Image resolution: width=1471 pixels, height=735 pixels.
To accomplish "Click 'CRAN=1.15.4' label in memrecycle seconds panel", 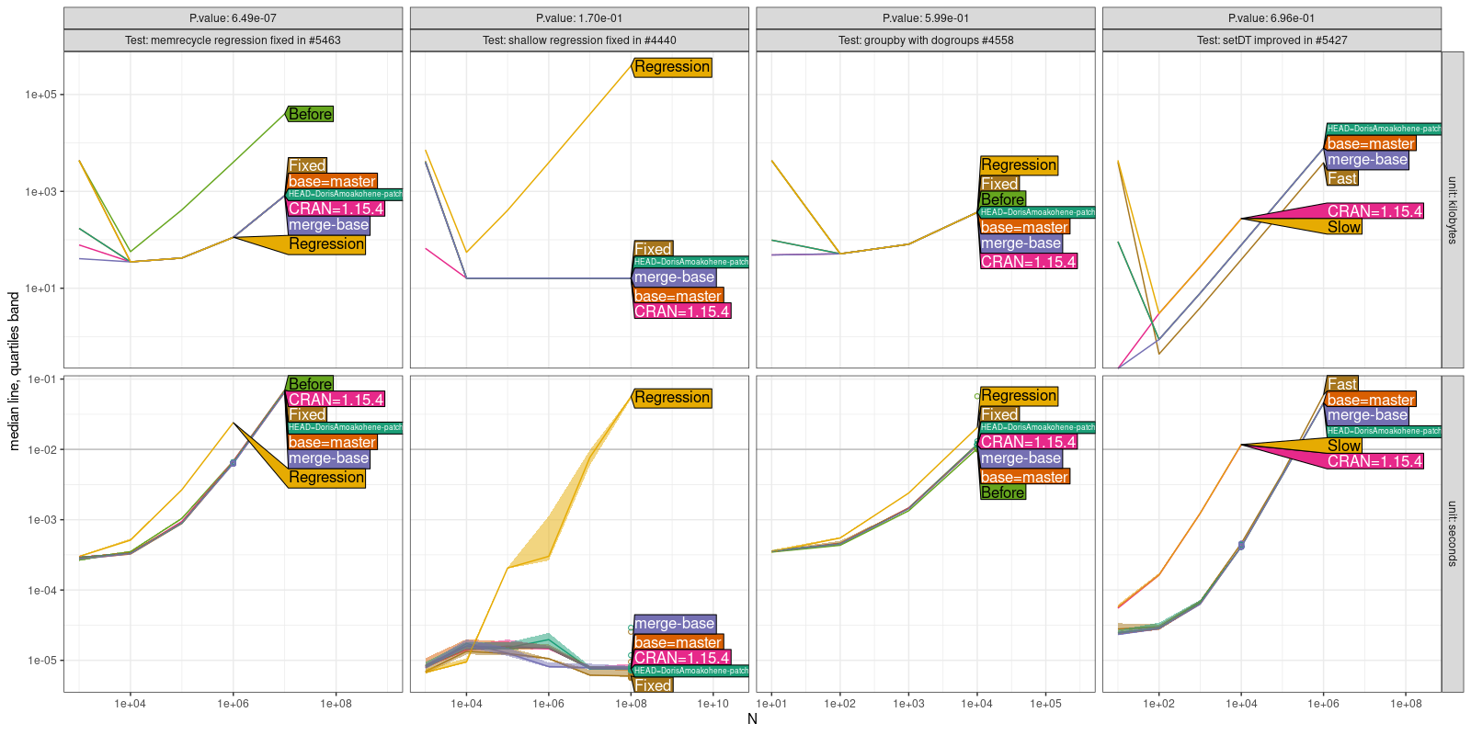I will click(x=336, y=400).
